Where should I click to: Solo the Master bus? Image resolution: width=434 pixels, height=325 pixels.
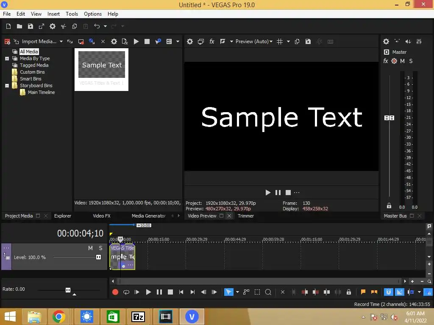click(x=411, y=61)
